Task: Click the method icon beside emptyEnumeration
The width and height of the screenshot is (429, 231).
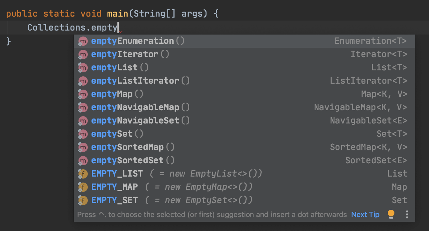Action: [82, 41]
